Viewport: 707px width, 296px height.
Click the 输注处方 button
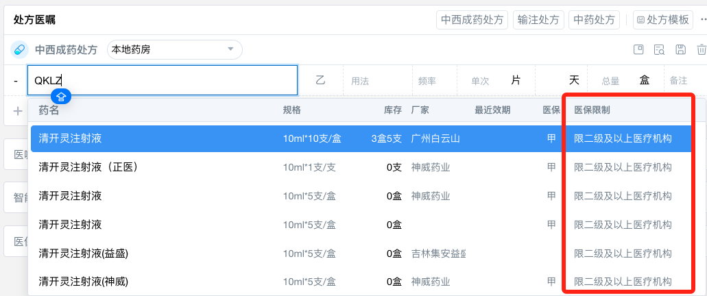(539, 20)
